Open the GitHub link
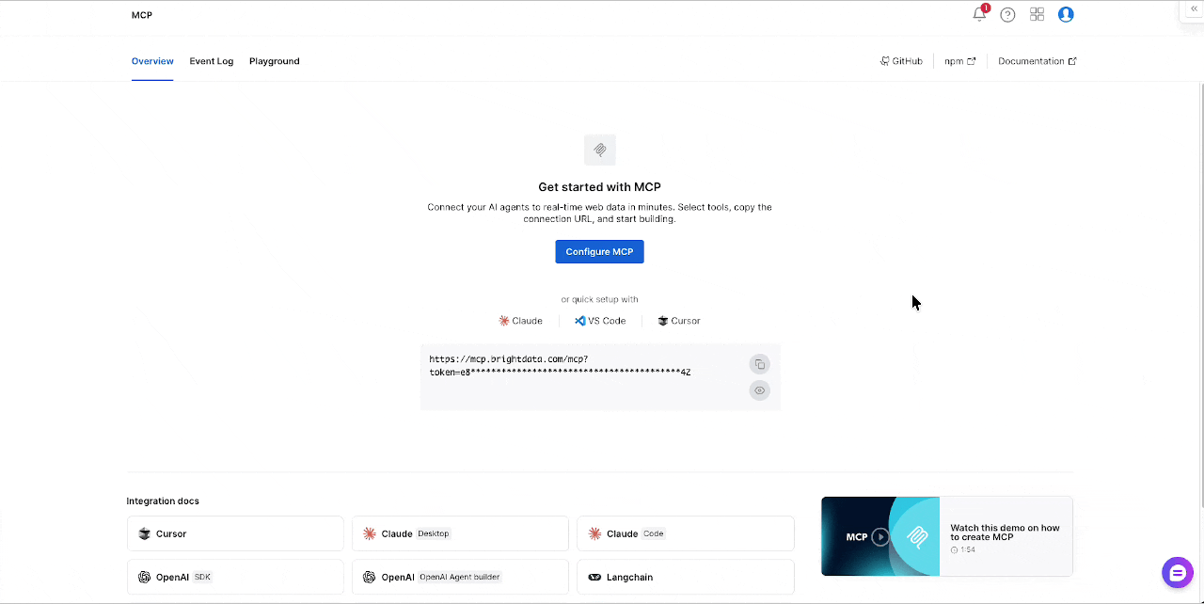The height and width of the screenshot is (604, 1204). (x=901, y=61)
